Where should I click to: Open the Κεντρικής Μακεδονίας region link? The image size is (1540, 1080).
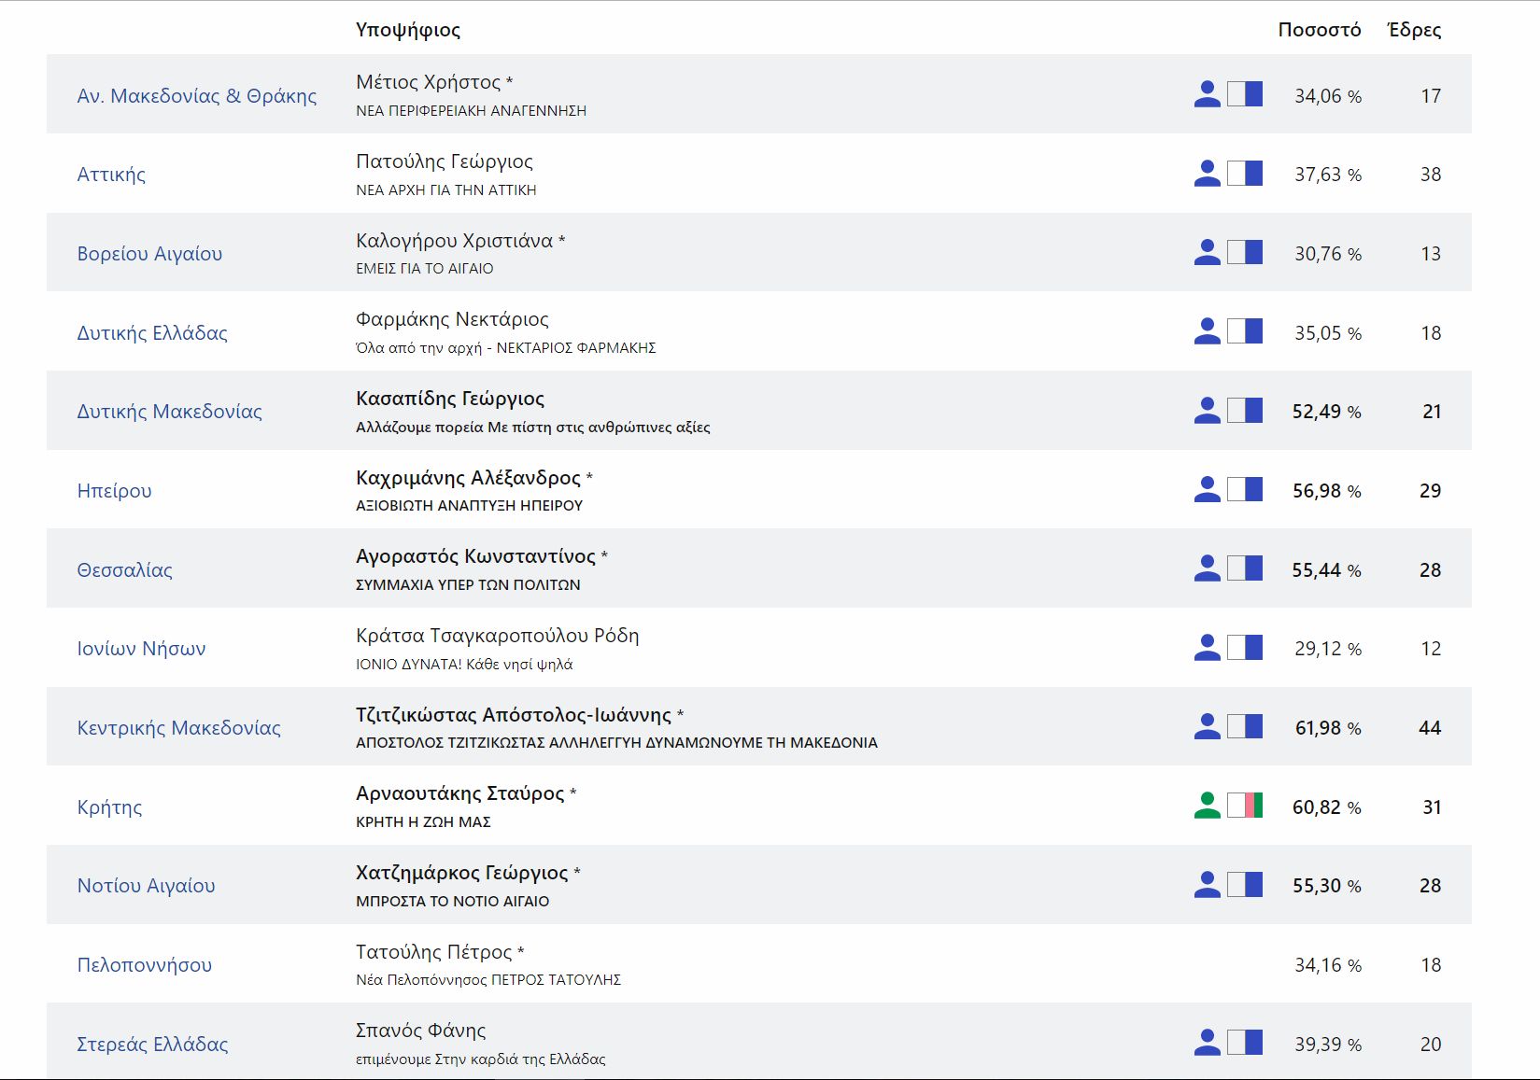tap(178, 727)
